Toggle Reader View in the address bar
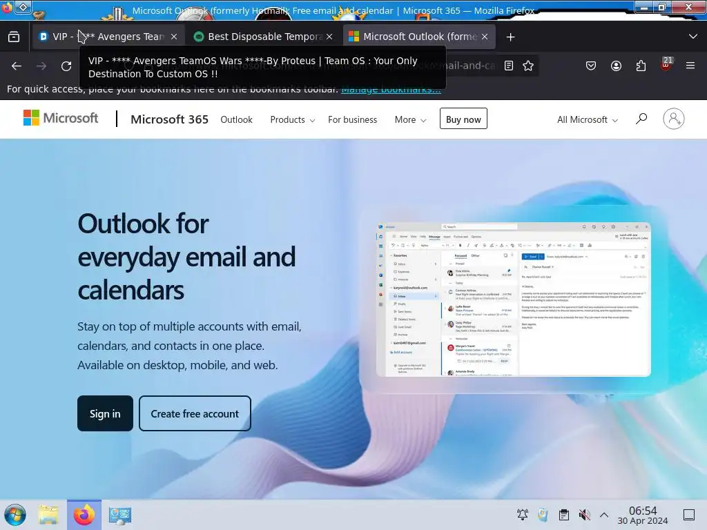This screenshot has width=707, height=530. [509, 66]
